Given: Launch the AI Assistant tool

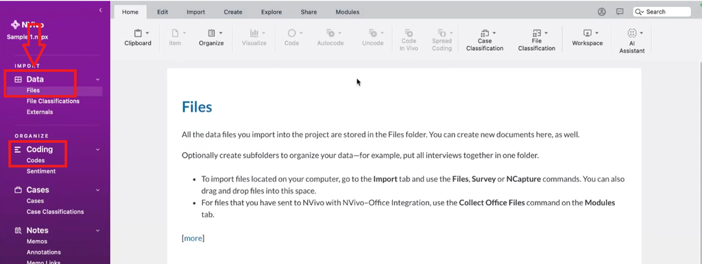Looking at the screenshot, I should [x=631, y=41].
